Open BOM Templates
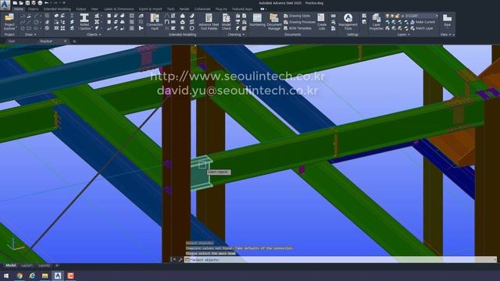500x281 pixels. (x=298, y=28)
